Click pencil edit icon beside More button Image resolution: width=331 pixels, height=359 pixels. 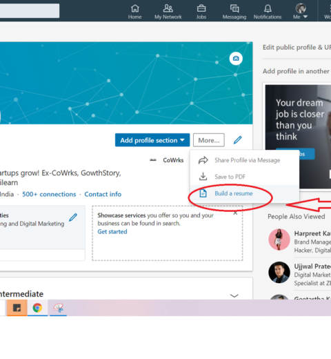[x=238, y=140]
